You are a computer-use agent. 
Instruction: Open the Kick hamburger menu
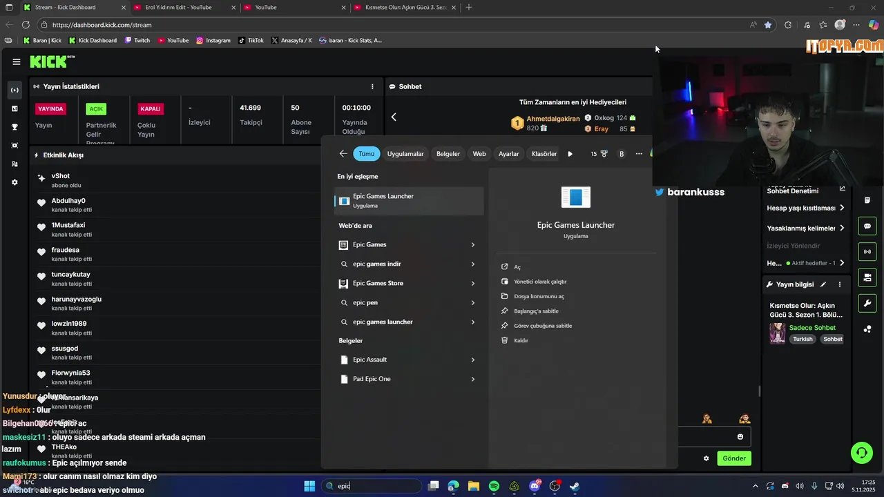(16, 61)
